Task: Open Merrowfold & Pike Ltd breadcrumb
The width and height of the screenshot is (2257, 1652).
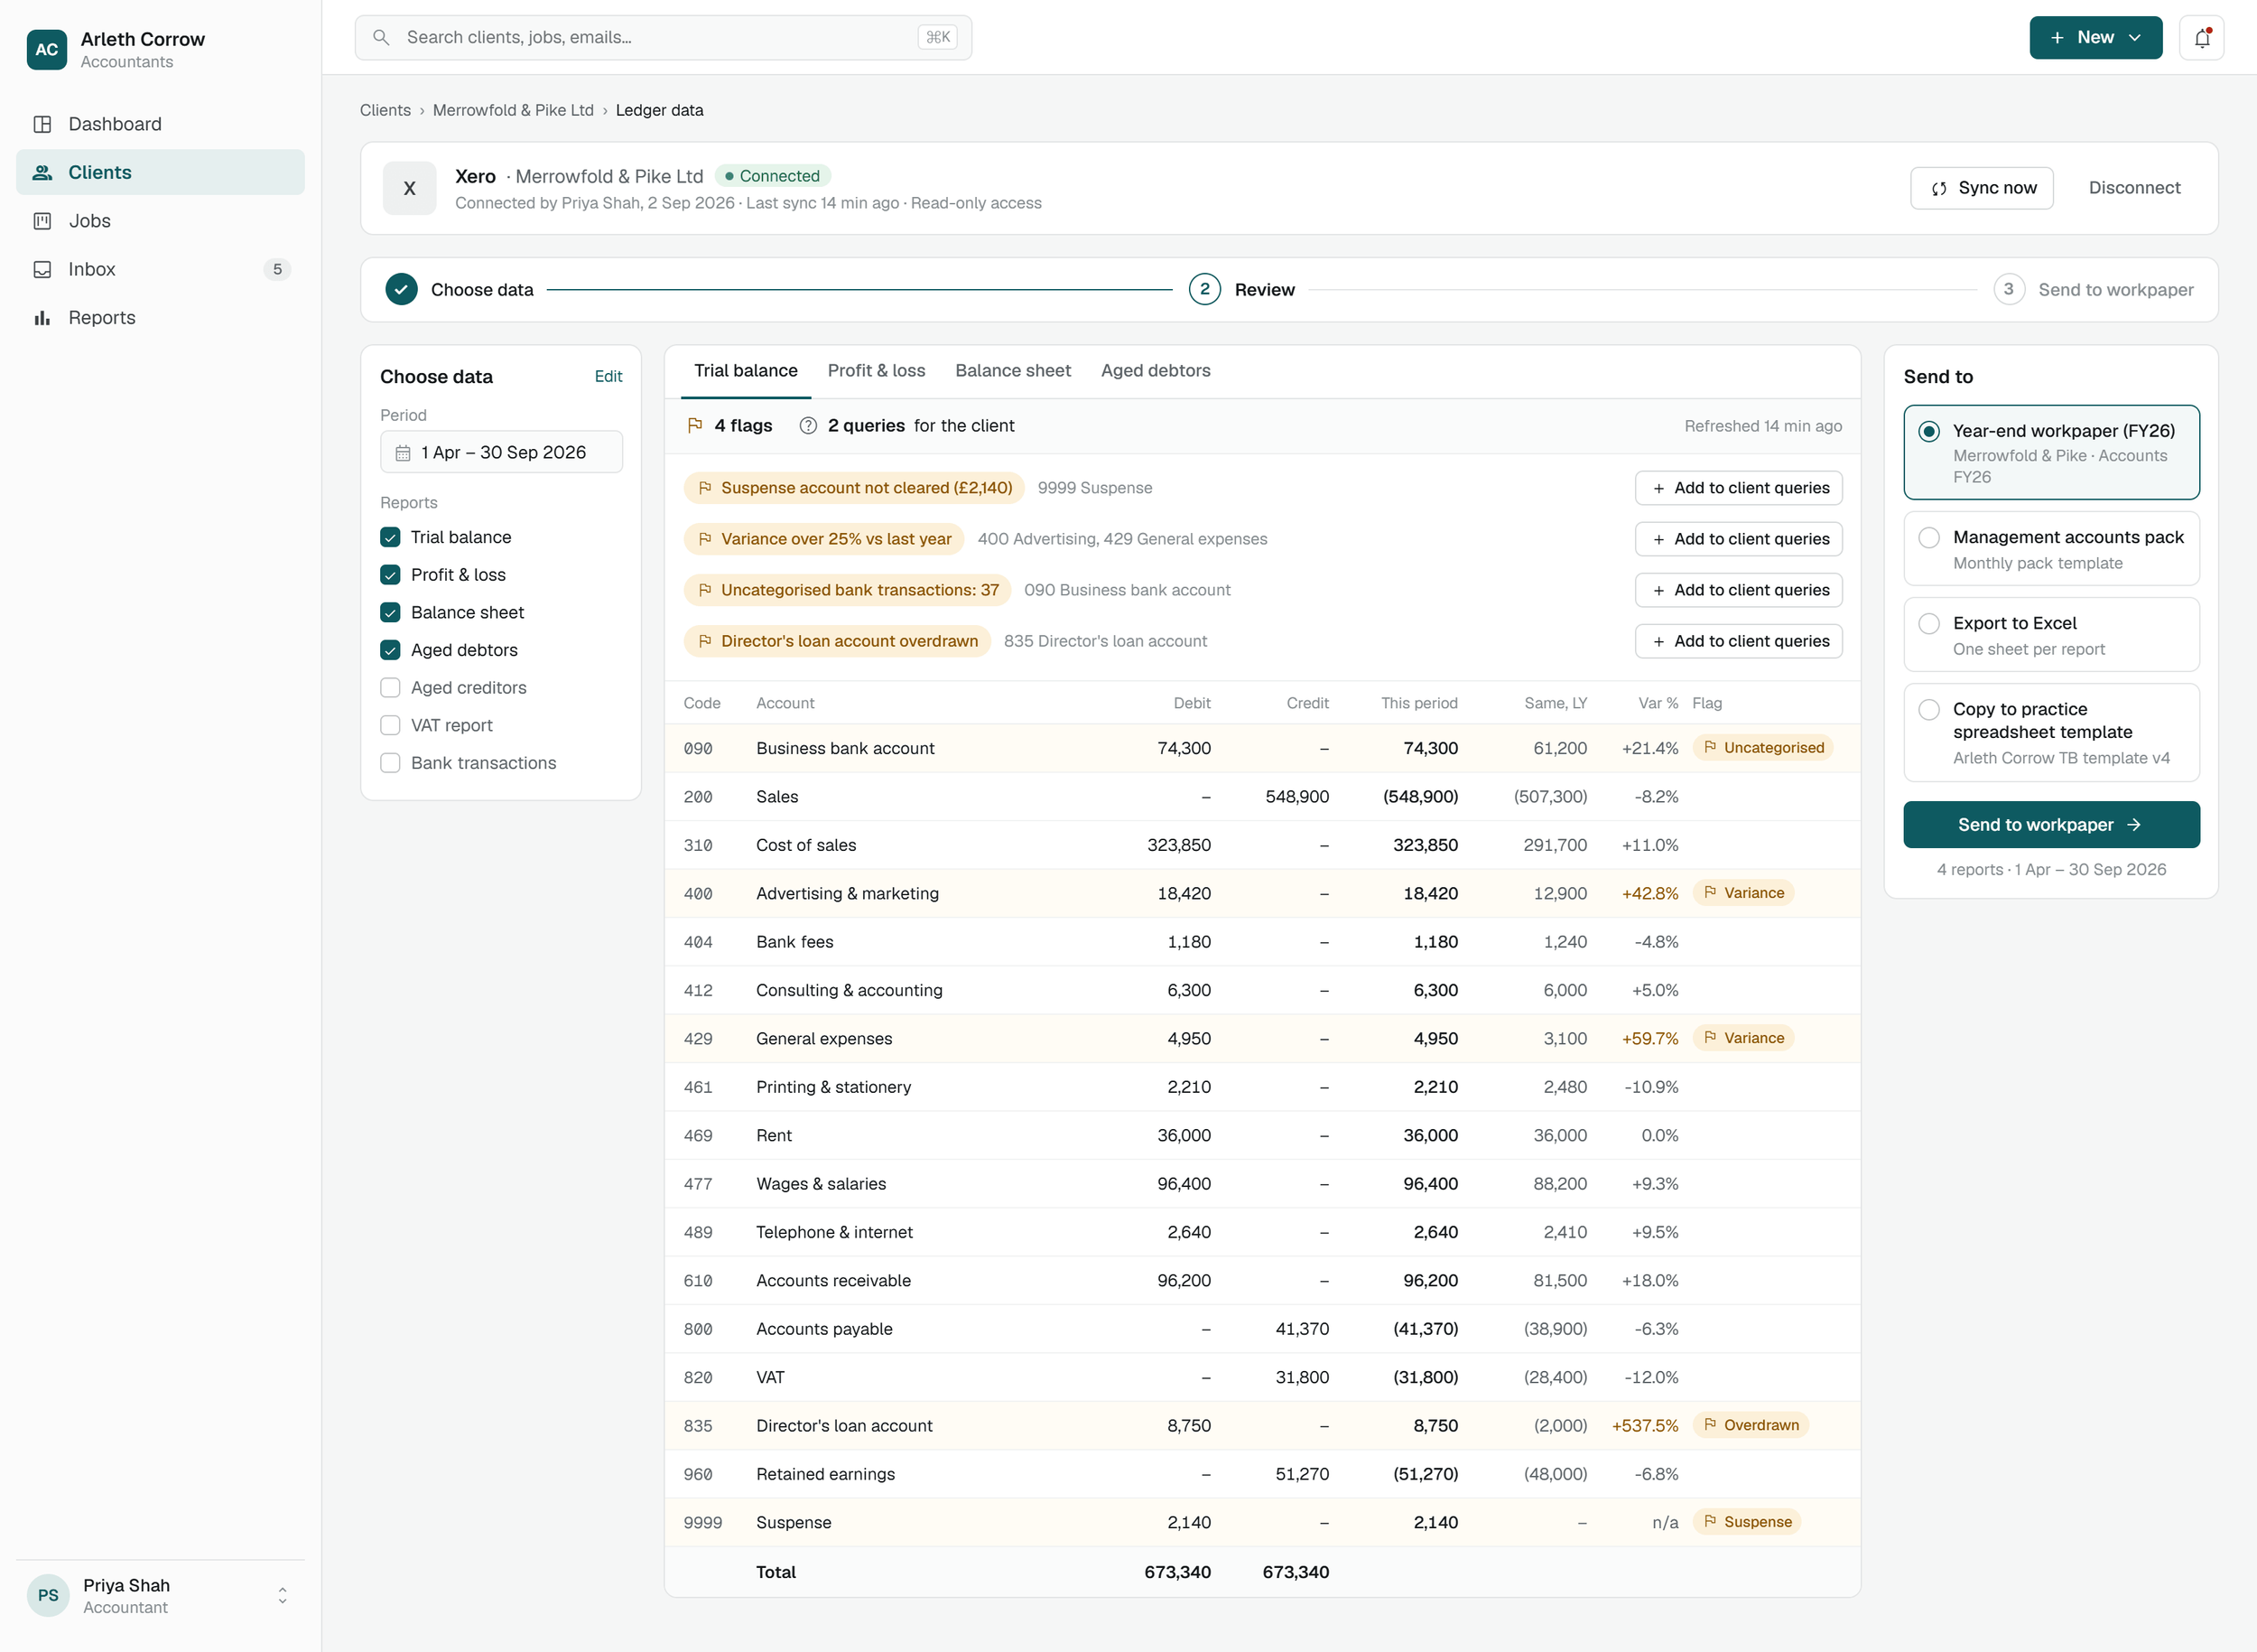Action: [x=513, y=110]
